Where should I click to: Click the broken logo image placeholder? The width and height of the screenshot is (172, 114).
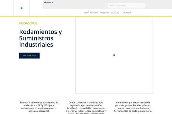coord(21,8)
